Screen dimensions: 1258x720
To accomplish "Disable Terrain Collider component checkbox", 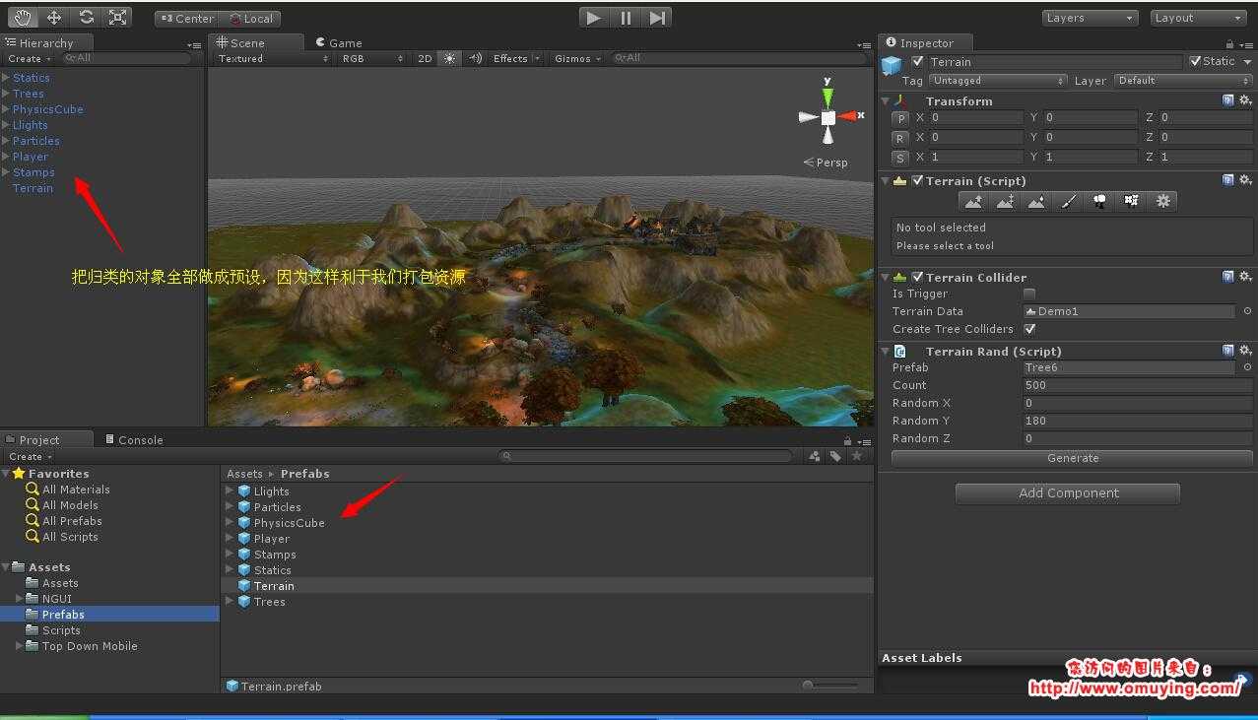I will pos(917,277).
